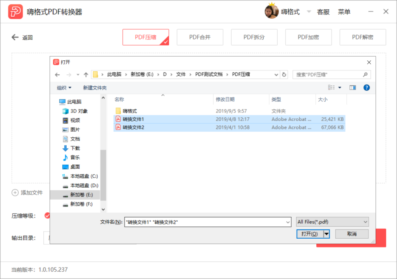Viewport: 397px width, 279px height.
Task: Toggle the preview pane icon
Action: pos(353,88)
